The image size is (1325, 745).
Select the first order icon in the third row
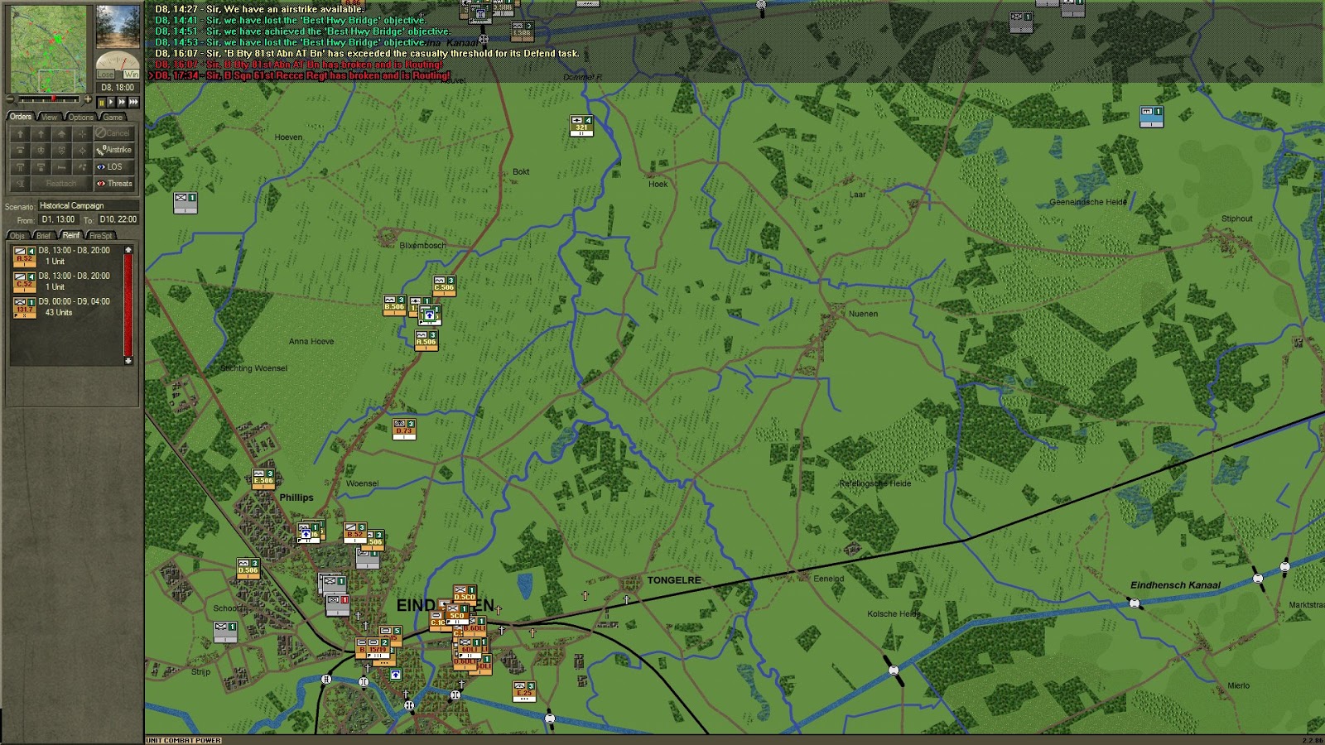pos(21,166)
